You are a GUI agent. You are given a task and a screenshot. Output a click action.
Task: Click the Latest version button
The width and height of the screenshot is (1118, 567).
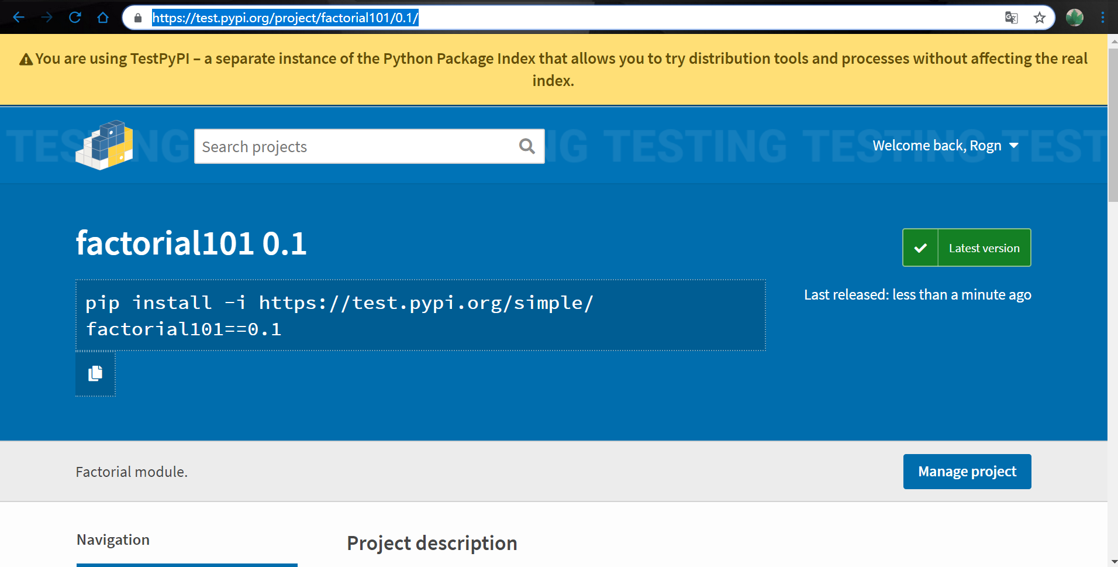click(967, 248)
